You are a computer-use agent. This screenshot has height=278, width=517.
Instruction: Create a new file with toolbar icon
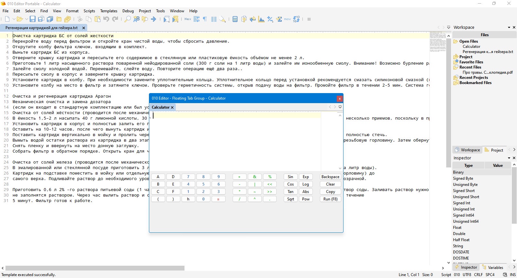pyautogui.click(x=7, y=19)
